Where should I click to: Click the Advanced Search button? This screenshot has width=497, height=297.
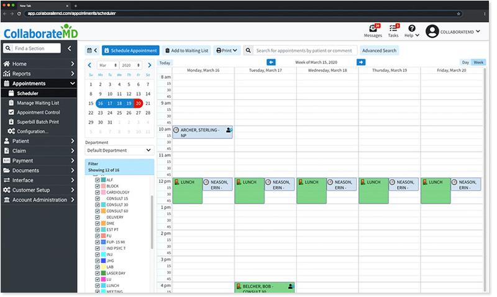pos(380,50)
